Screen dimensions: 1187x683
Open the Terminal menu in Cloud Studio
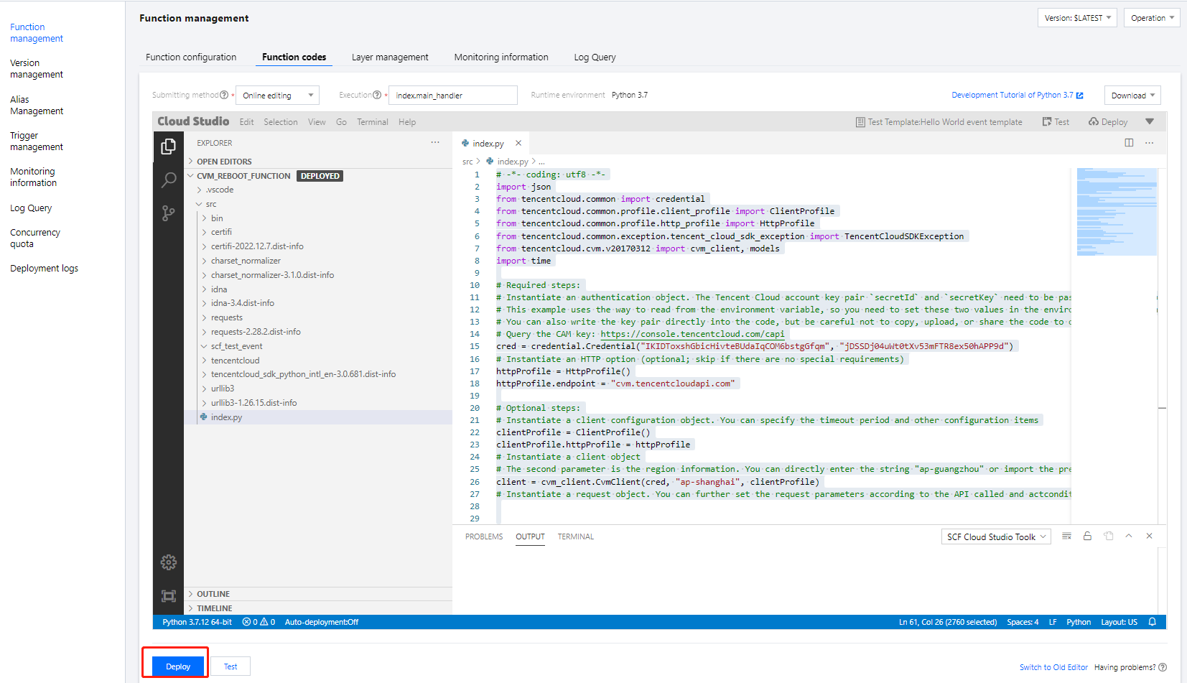[372, 122]
